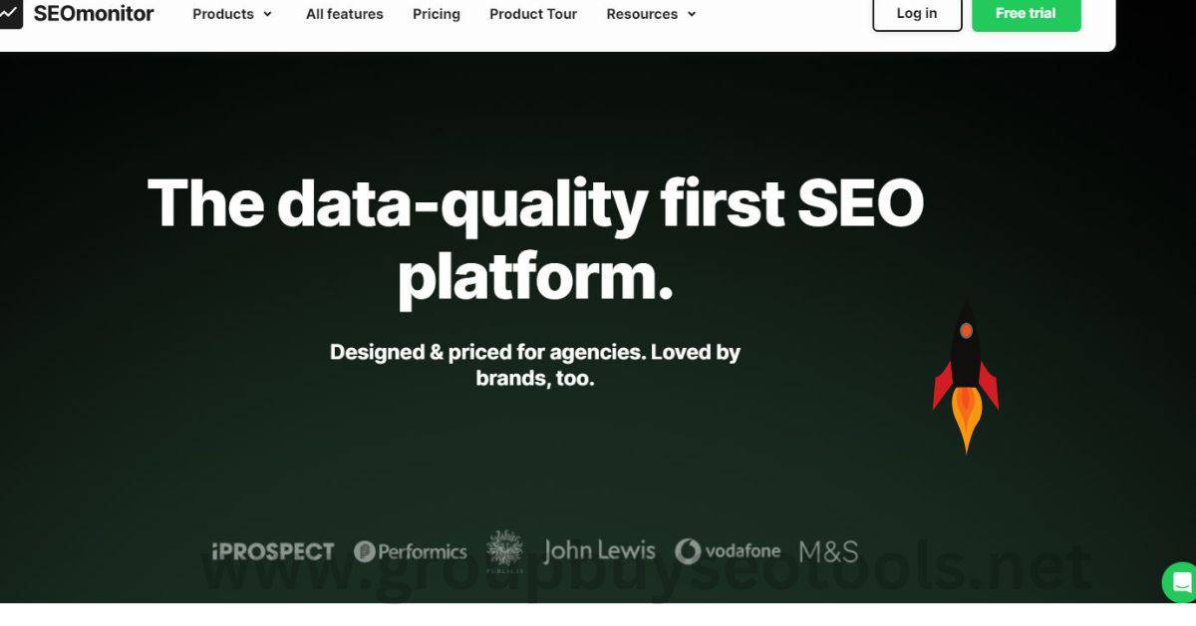
Task: Click the chevron next to Products
Action: coord(267,14)
